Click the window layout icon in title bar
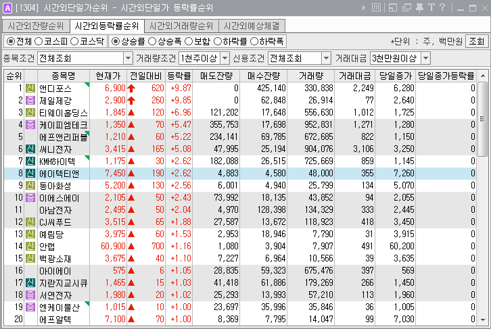The image size is (491, 329). point(393,7)
